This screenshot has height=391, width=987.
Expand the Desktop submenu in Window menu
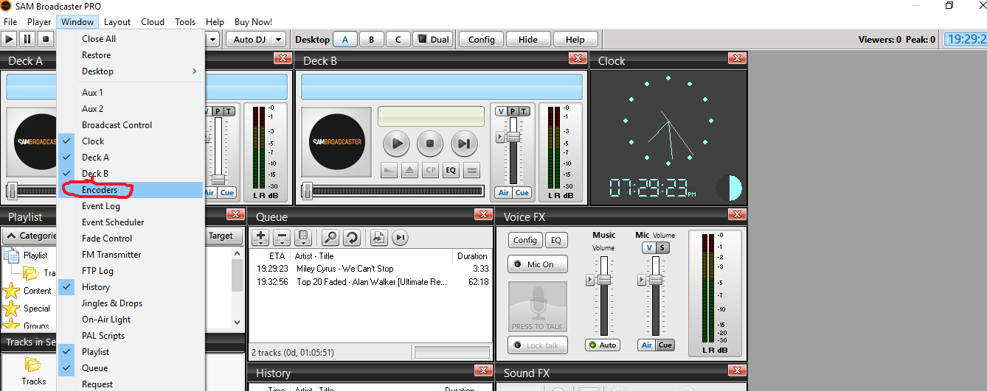point(131,71)
